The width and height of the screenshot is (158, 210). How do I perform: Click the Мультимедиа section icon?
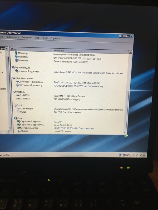(x=13, y=67)
